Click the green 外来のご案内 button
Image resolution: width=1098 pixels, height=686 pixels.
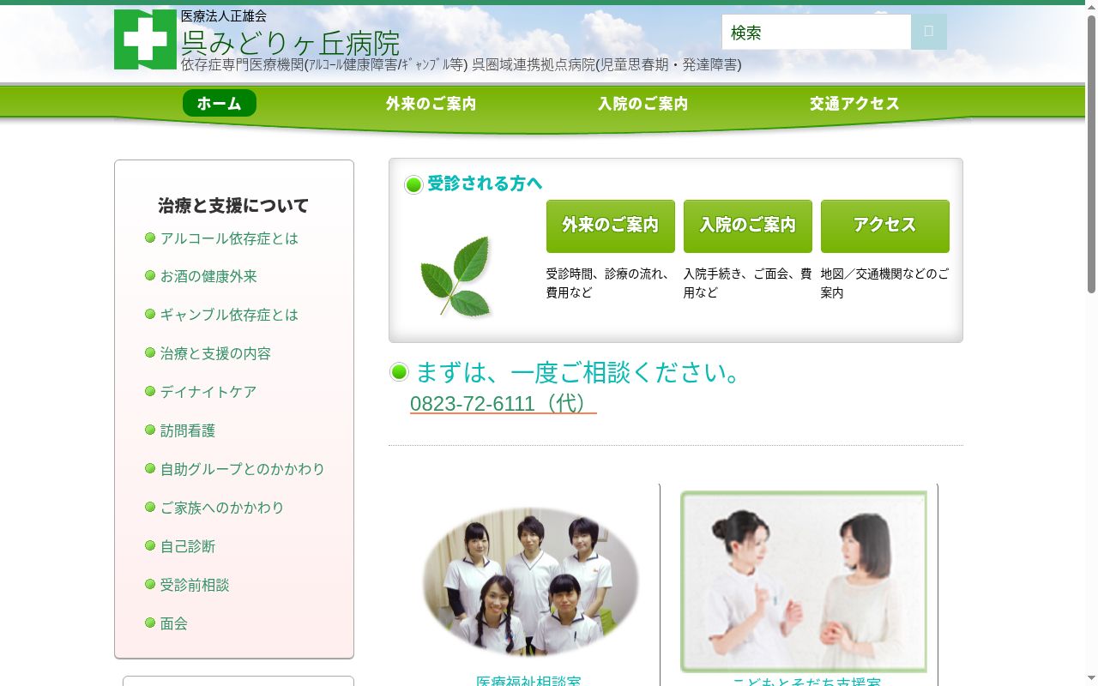pyautogui.click(x=611, y=226)
